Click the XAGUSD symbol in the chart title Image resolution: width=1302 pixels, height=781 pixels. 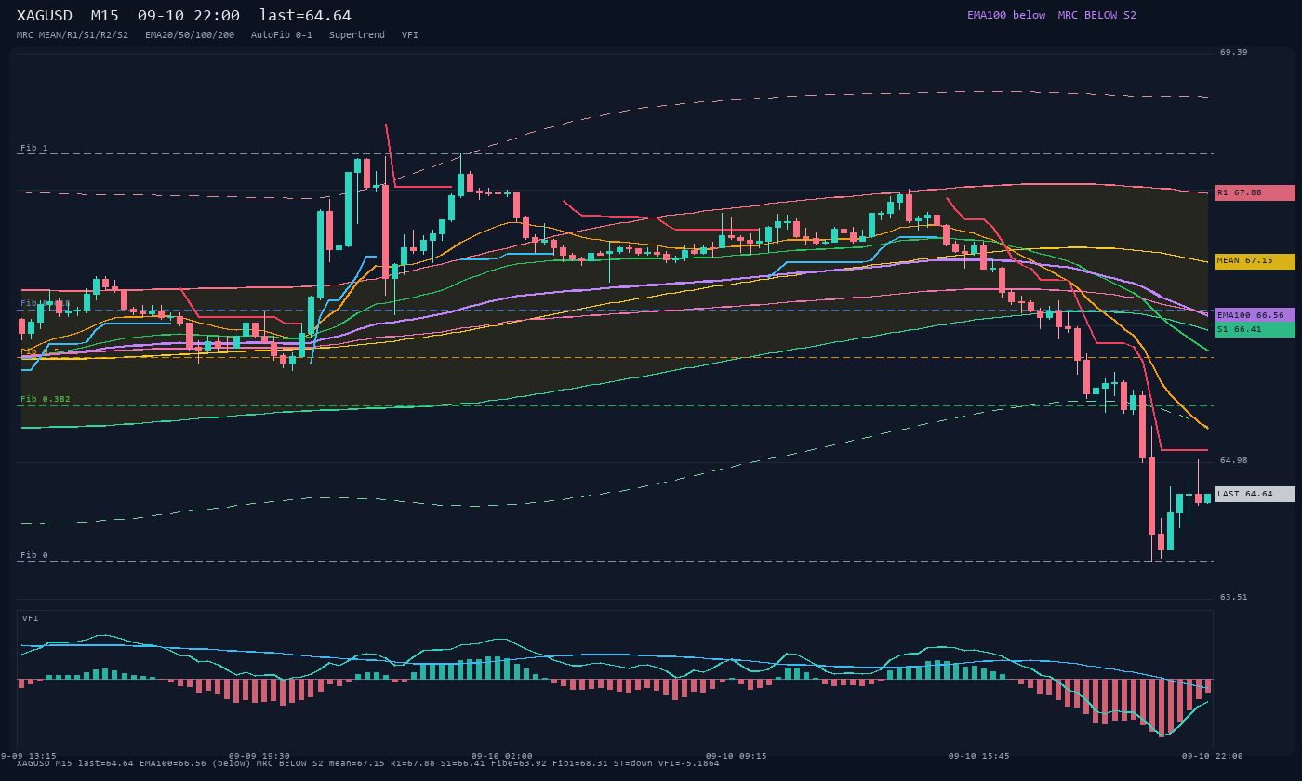pos(45,16)
